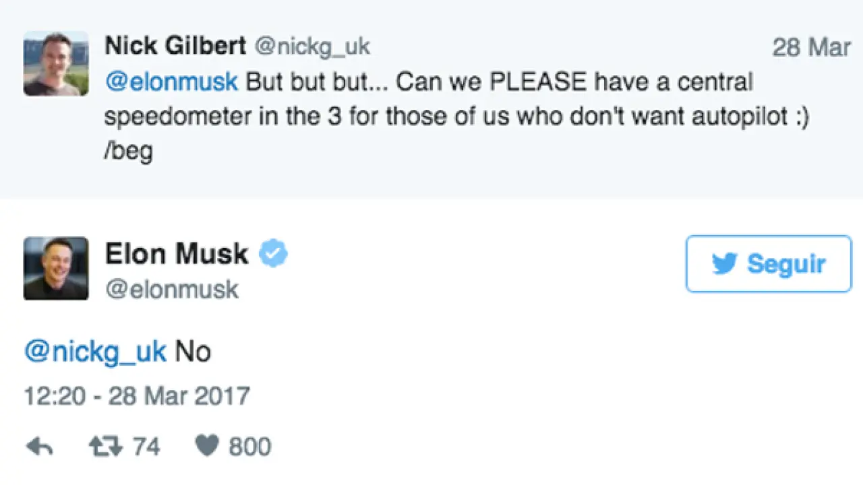The width and height of the screenshot is (863, 485).
Task: Like the tweet with the heart icon
Action: (x=207, y=446)
